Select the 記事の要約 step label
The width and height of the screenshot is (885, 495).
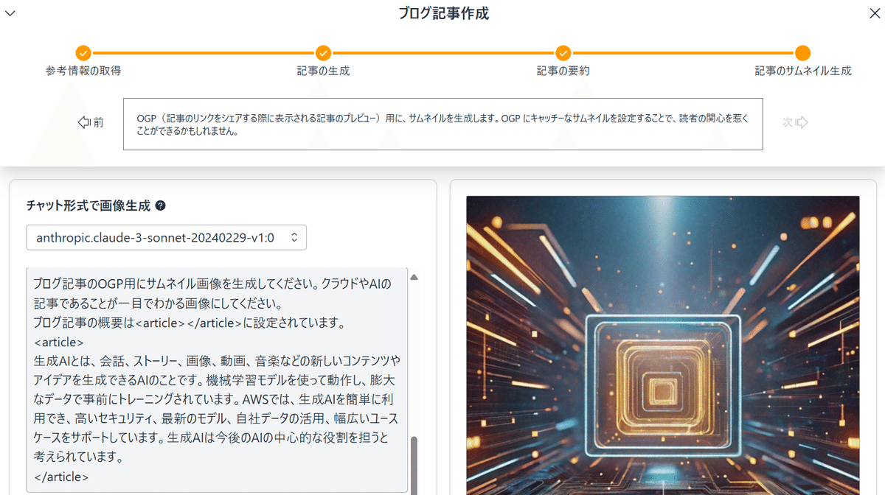(563, 71)
